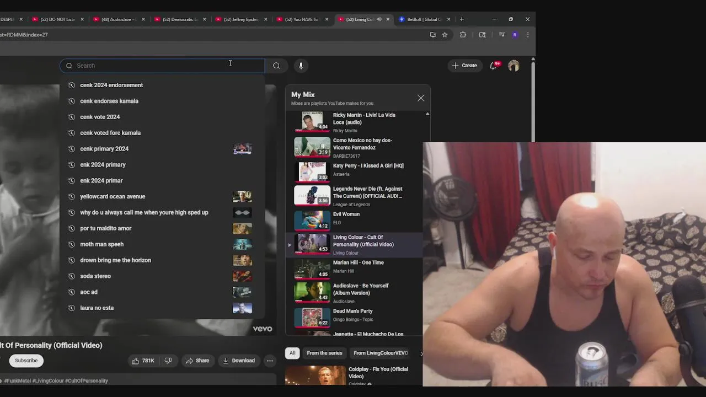
Task: Select suggestion cenk endorses kamala
Action: point(162,101)
